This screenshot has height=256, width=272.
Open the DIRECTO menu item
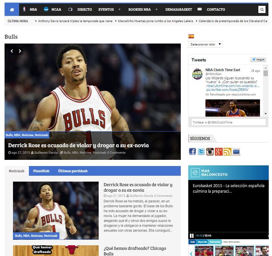coord(85,9)
